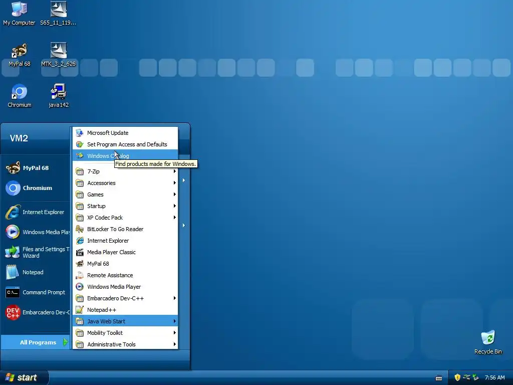
Task: Click the network connection tray icon
Action: click(x=466, y=377)
